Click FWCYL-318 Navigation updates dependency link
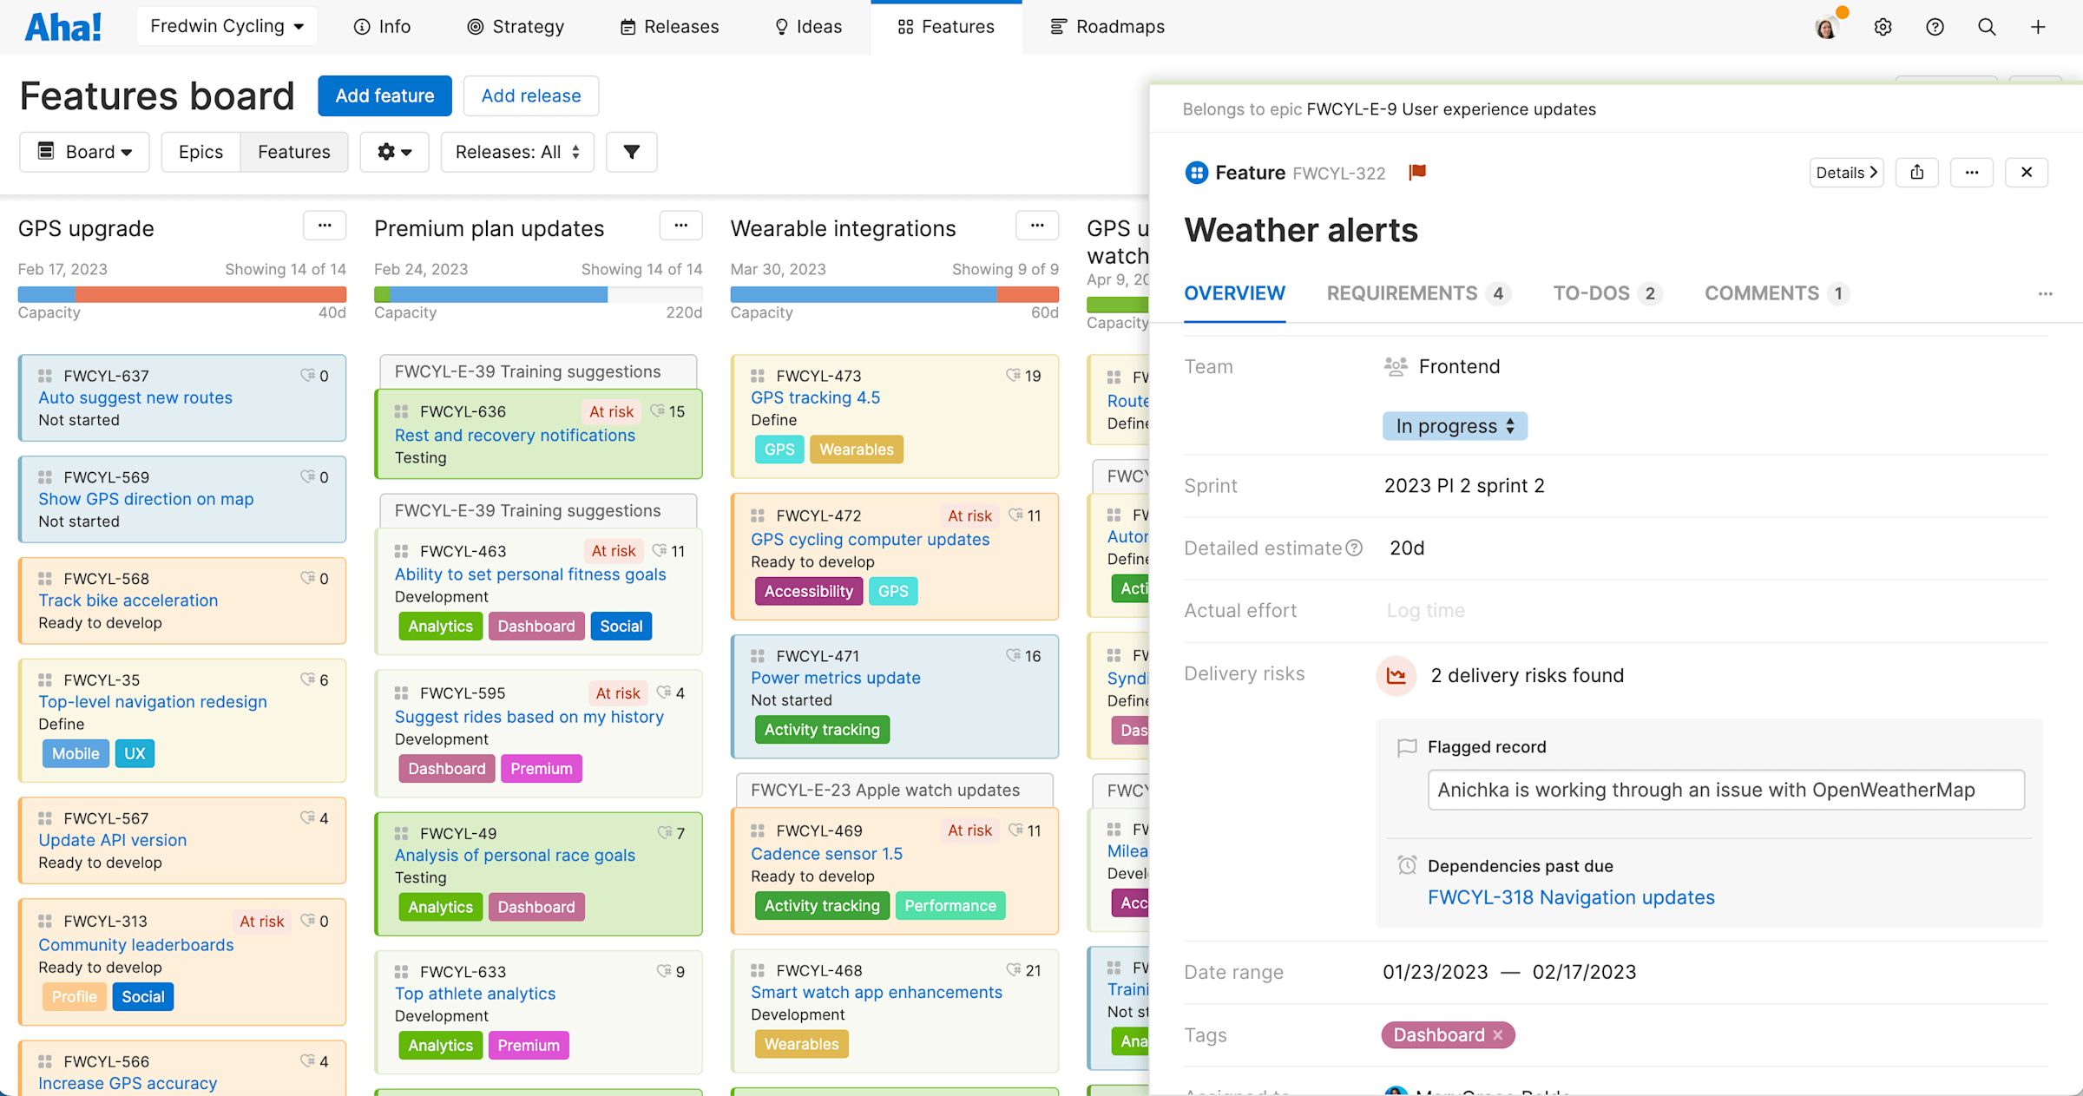The image size is (2083, 1096). click(1571, 896)
